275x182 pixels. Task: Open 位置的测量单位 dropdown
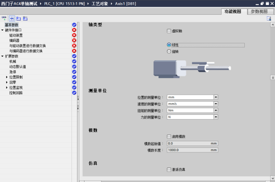(x=216, y=97)
